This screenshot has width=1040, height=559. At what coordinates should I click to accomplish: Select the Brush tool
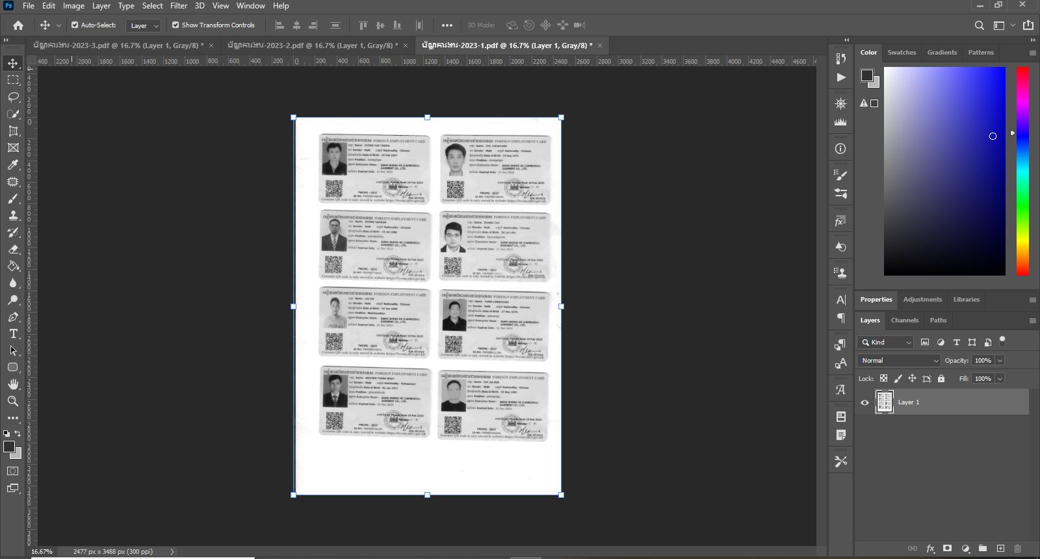13,198
